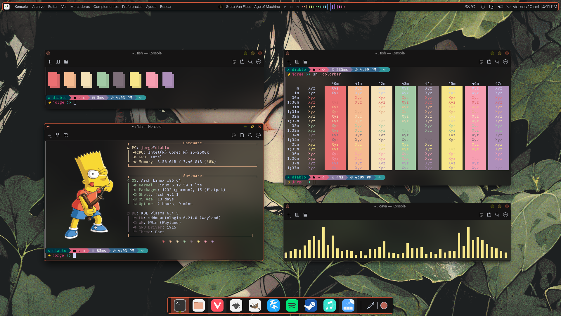This screenshot has height=316, width=561.
Task: Open the Archivo menu
Action: tap(38, 6)
